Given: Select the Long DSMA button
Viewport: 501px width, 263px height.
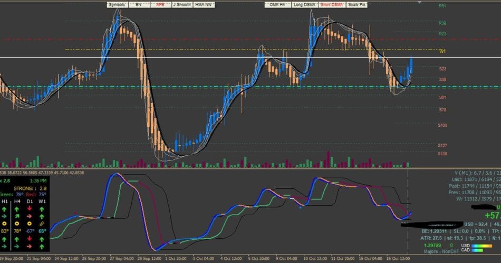Looking at the screenshot, I should click(305, 4).
